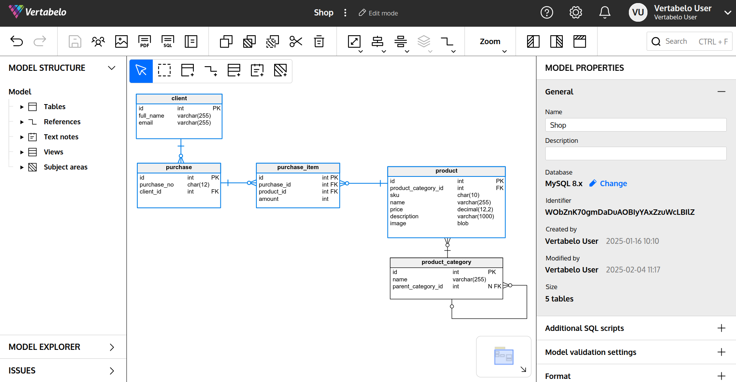Select the Add new reference tool
This screenshot has width=736, height=382.
(211, 70)
